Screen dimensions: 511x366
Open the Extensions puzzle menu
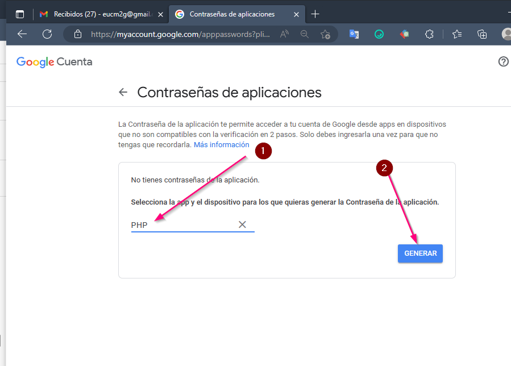(x=429, y=34)
